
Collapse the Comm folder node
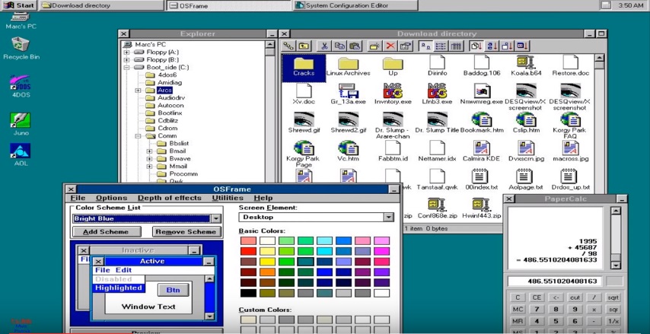click(x=138, y=136)
